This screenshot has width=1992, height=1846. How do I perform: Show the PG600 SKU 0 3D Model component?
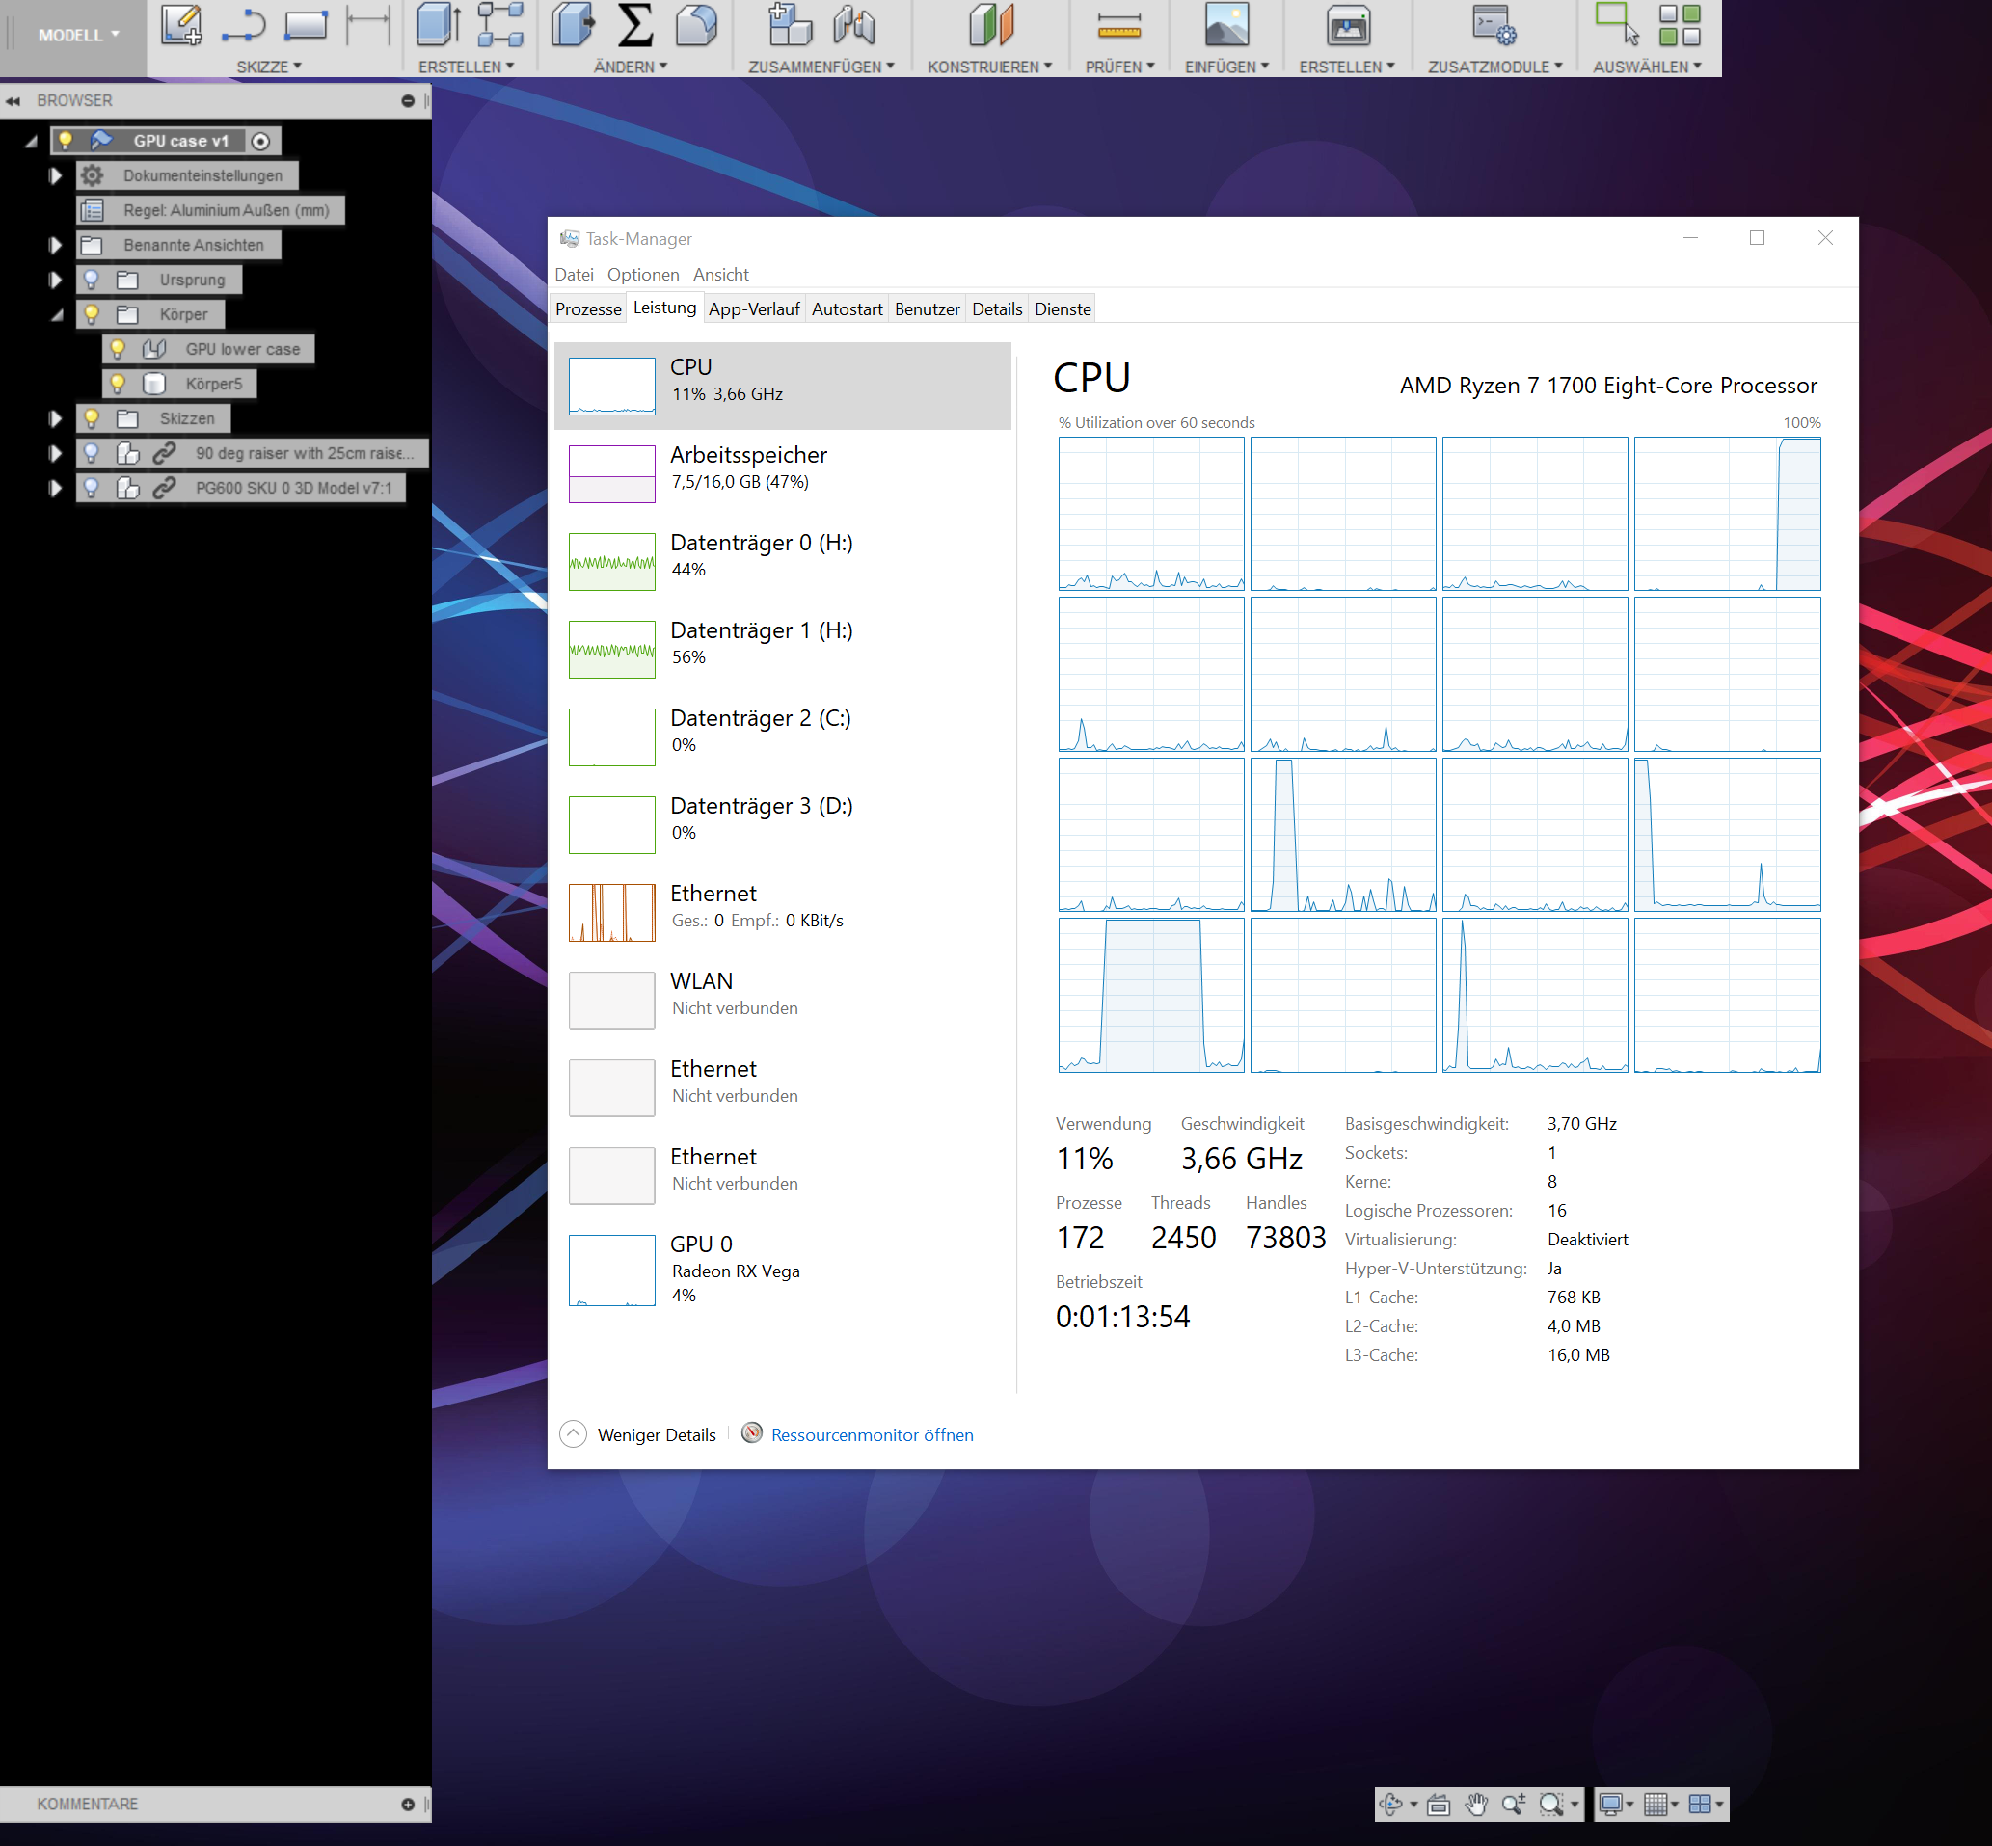pos(91,488)
